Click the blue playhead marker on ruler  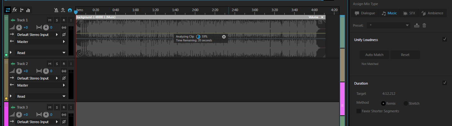[76, 12]
